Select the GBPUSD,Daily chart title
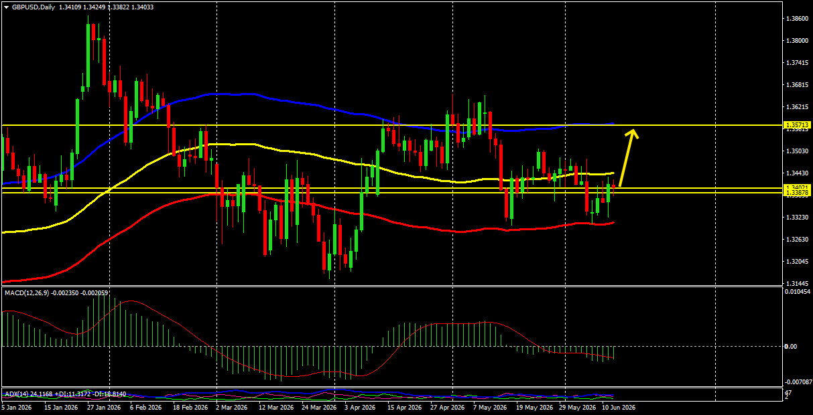Viewport: 813px width, 415px height. (x=34, y=7)
